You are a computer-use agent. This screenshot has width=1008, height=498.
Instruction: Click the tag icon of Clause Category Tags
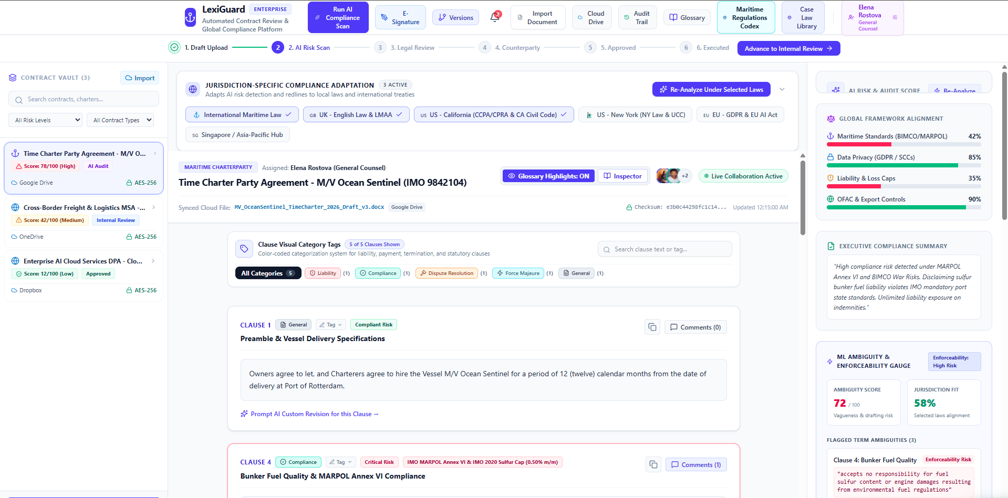coord(244,249)
